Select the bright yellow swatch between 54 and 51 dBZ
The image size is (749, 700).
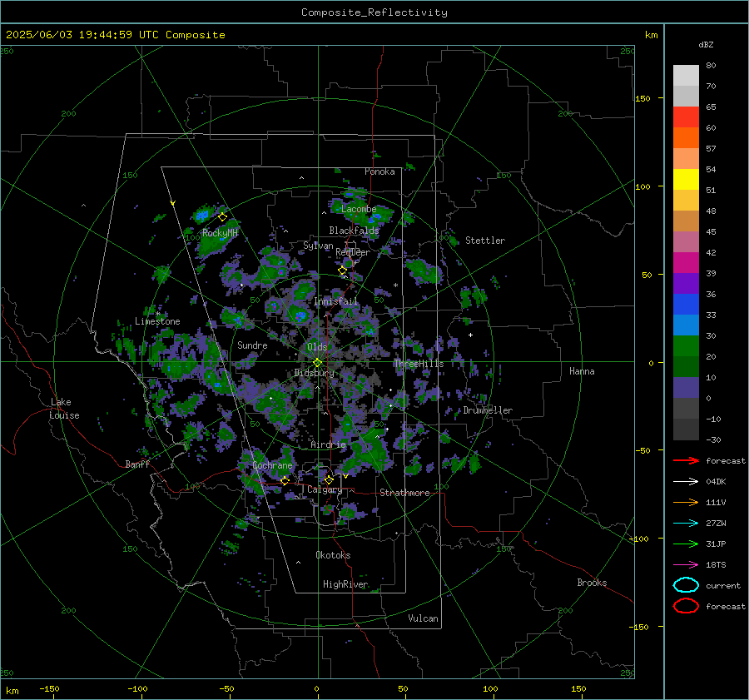(686, 180)
